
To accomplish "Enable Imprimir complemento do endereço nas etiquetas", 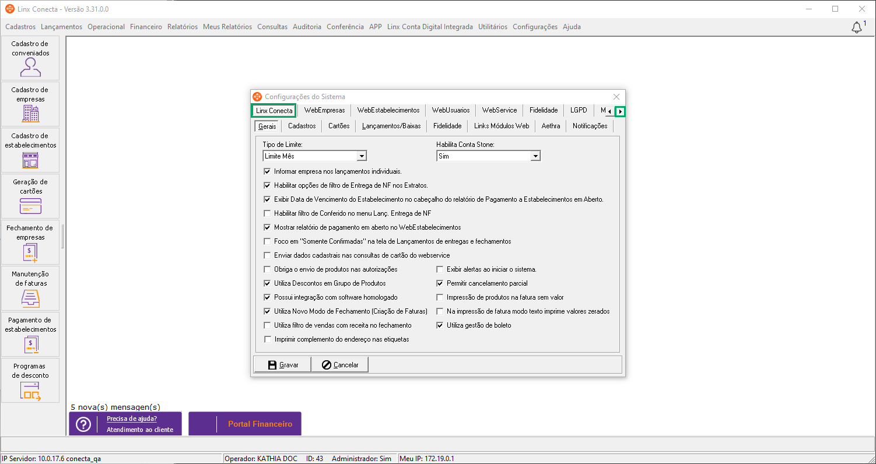I will click(268, 339).
